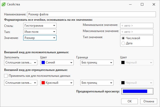Open the Синий color dropdown

57,62
